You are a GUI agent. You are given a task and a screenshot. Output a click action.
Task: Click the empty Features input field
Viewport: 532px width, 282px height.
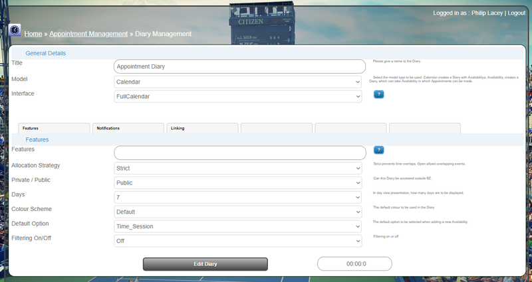point(240,153)
